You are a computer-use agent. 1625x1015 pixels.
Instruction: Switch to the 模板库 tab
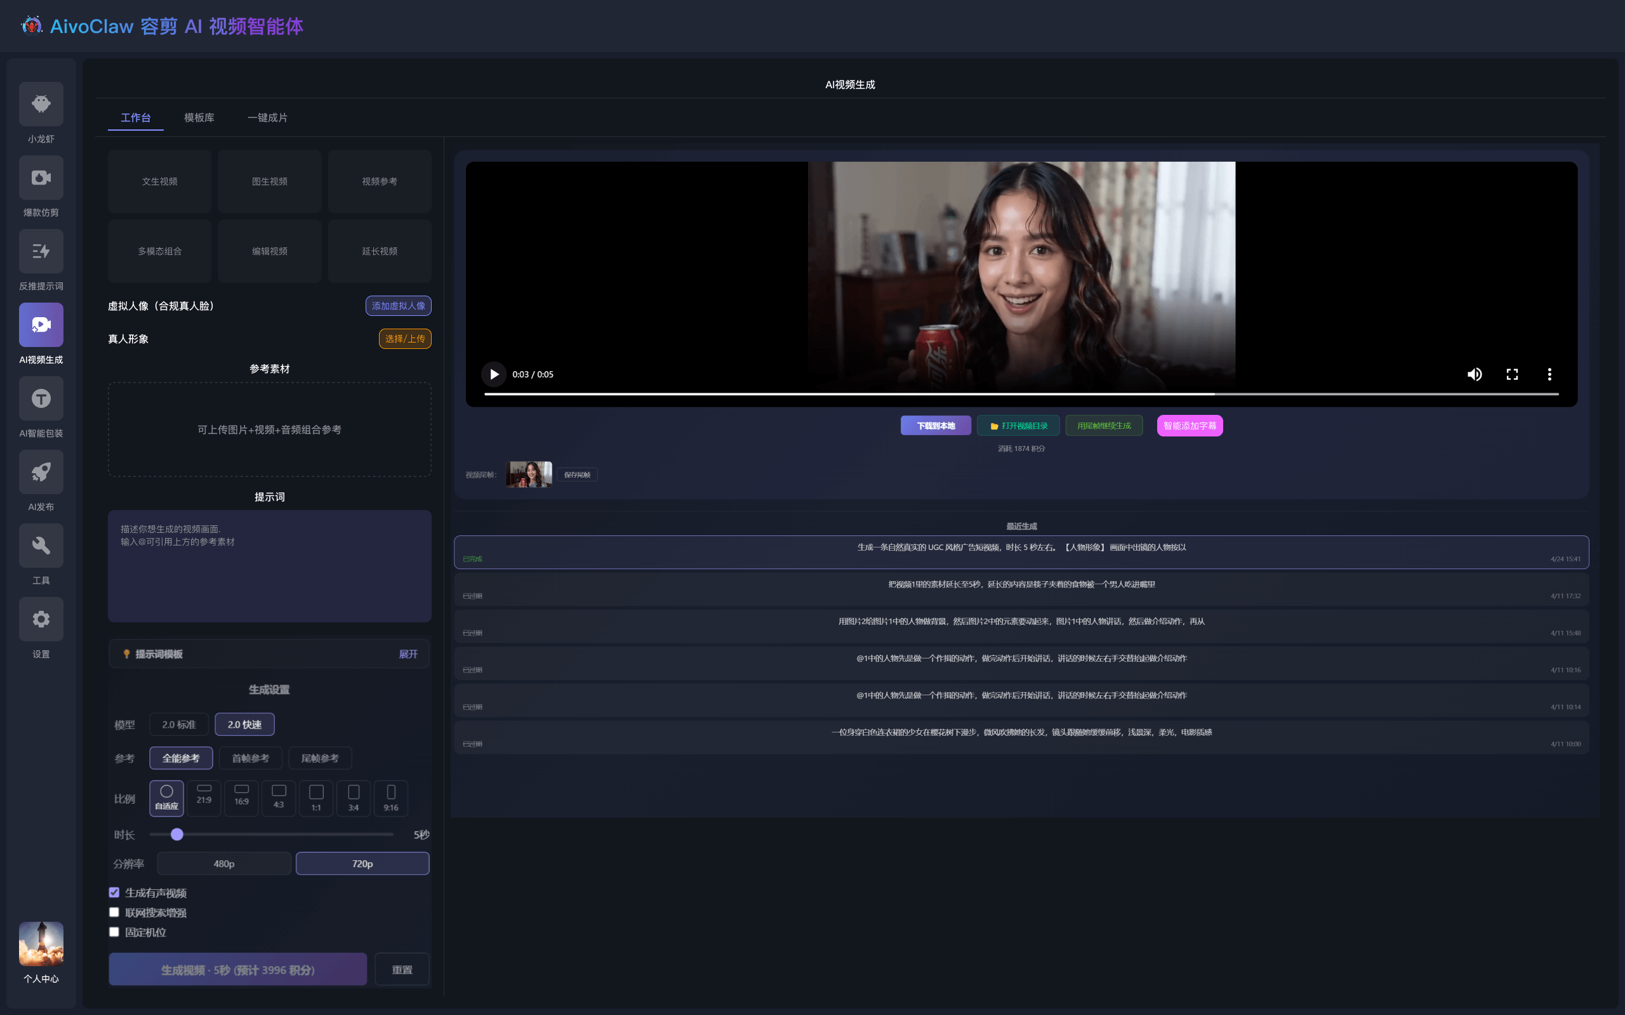(199, 117)
